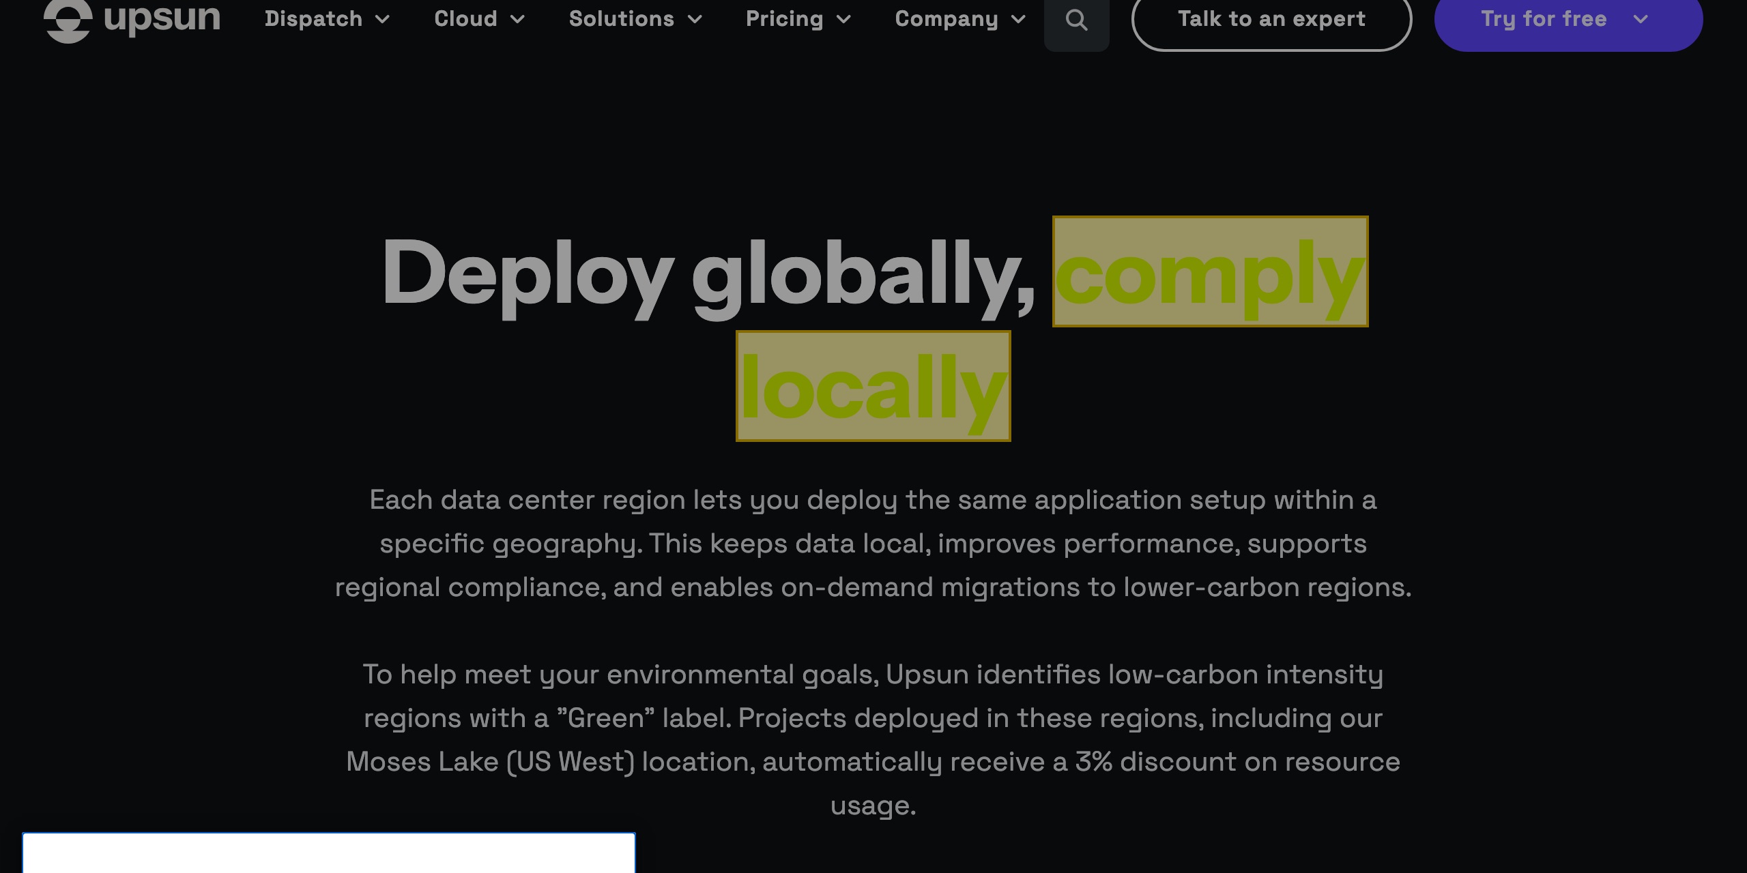Click the highlighted word "comply"
Image resolution: width=1747 pixels, height=873 pixels.
click(1210, 271)
